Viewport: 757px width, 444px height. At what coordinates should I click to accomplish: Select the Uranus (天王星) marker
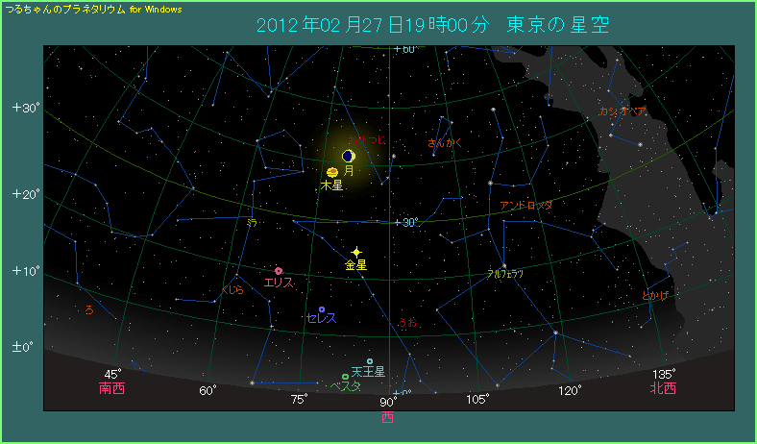(x=370, y=361)
